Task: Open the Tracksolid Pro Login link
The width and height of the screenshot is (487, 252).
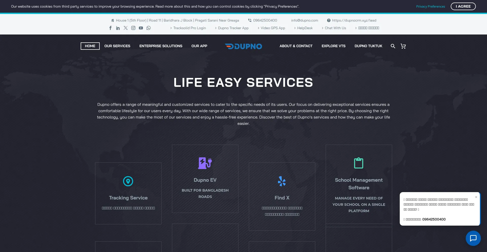Action: tap(189, 28)
